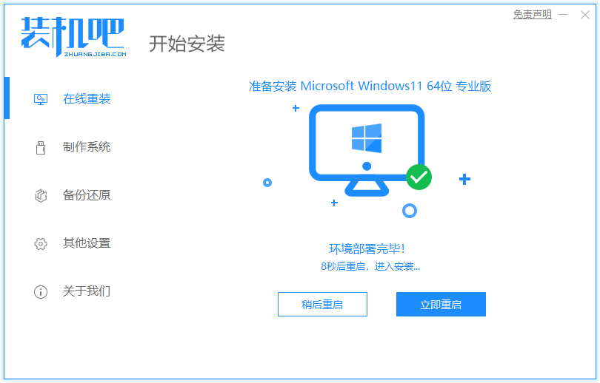Click the 装机吧 logo

[73, 37]
